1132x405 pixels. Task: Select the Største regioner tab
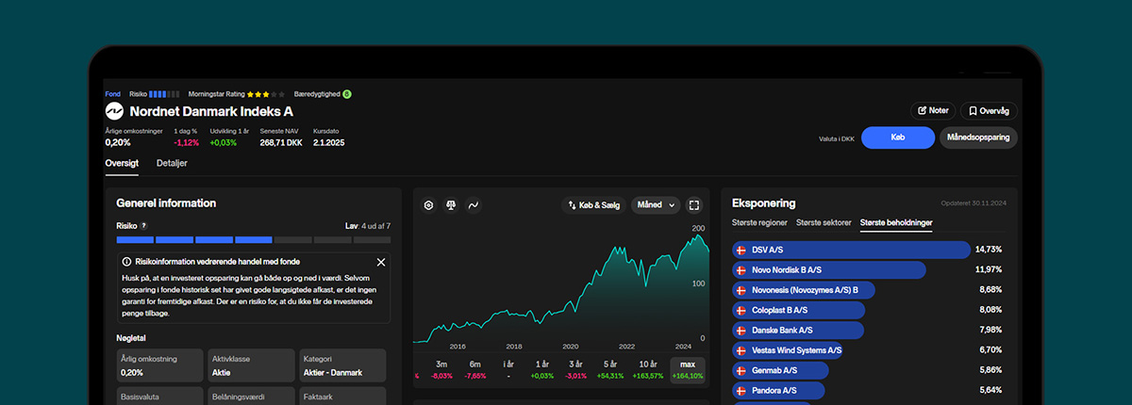click(x=760, y=223)
